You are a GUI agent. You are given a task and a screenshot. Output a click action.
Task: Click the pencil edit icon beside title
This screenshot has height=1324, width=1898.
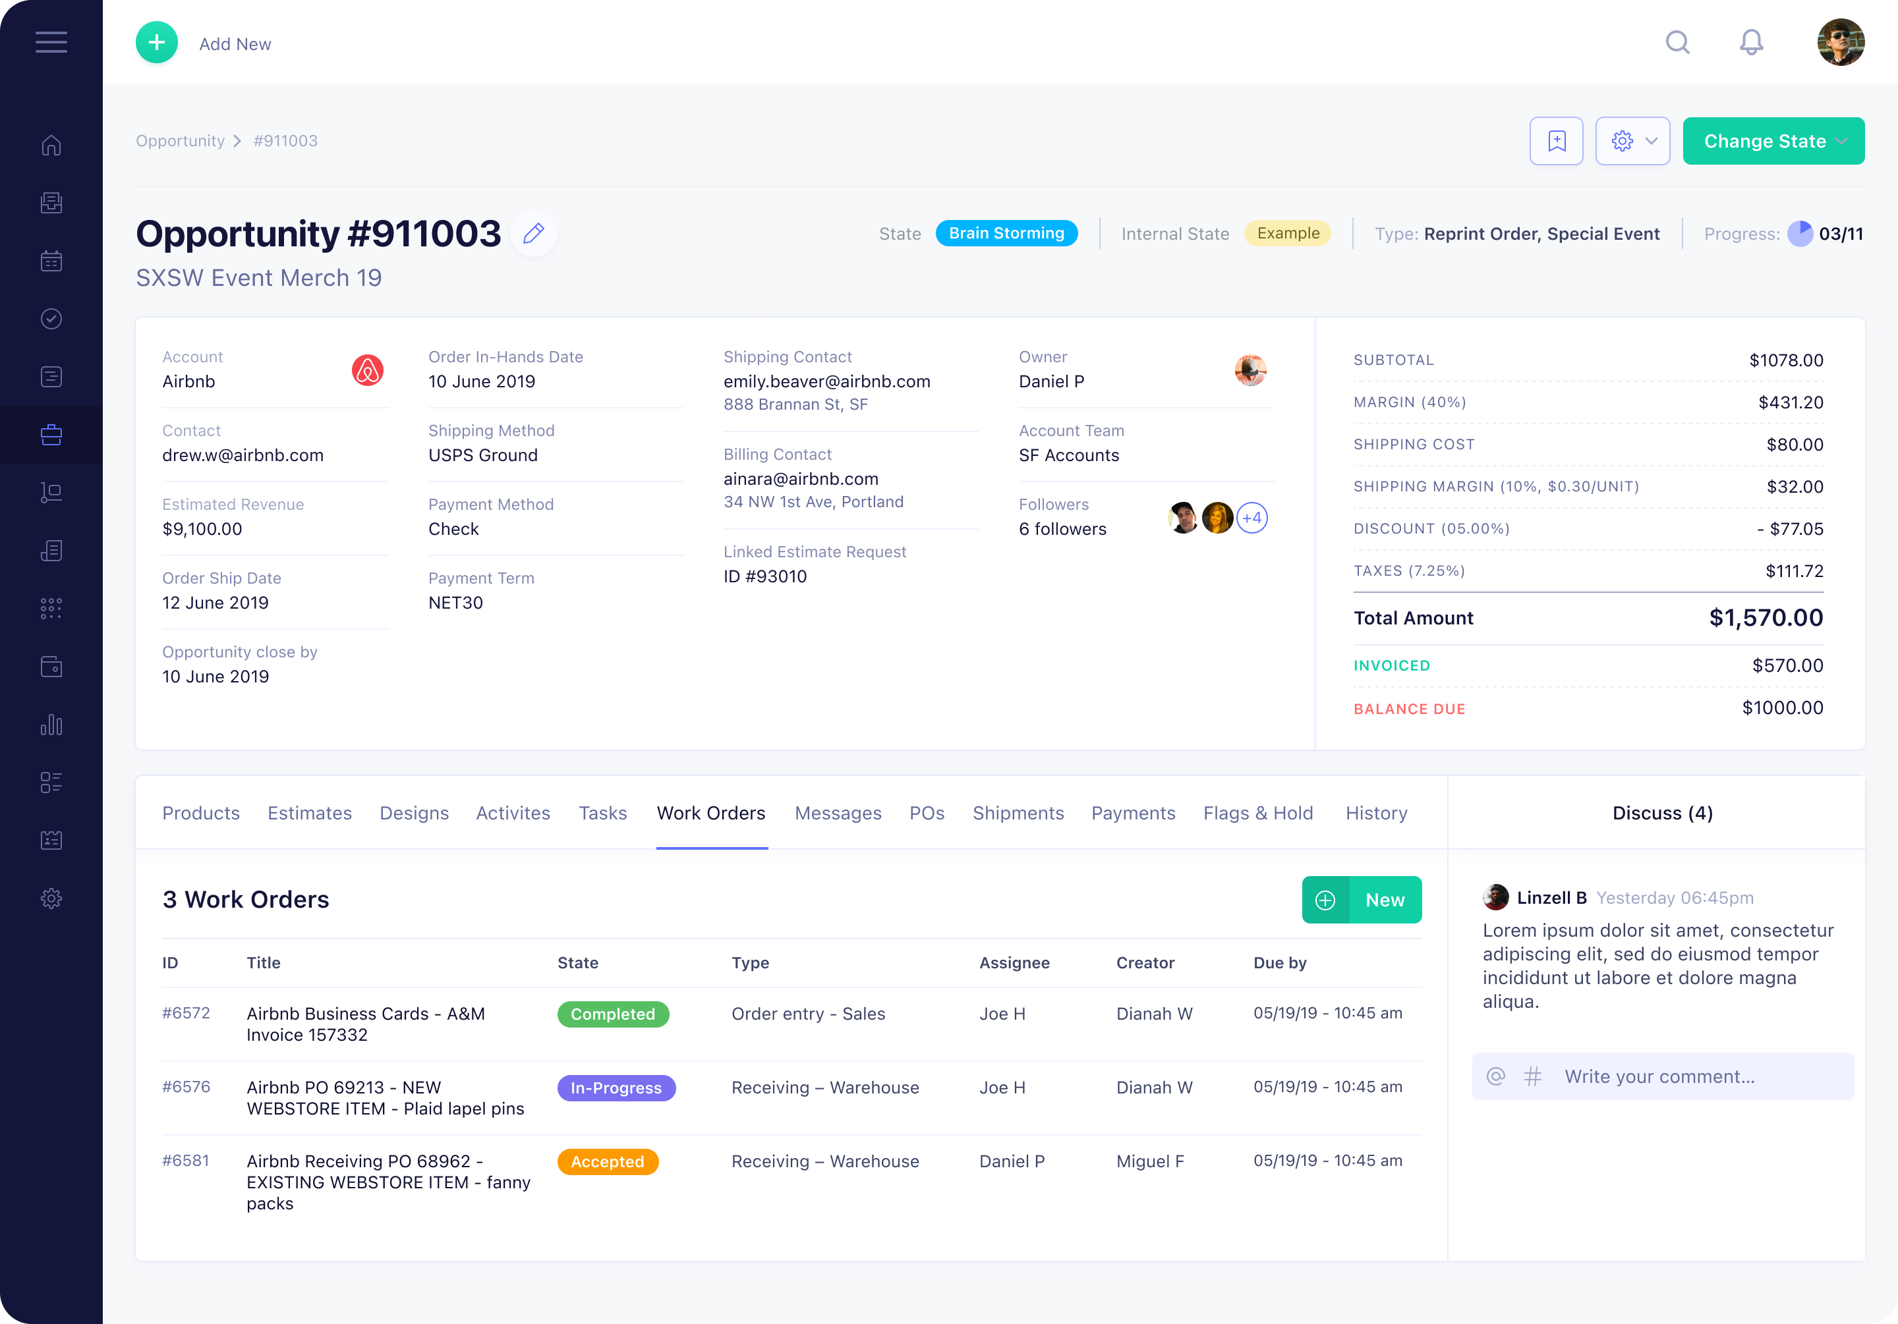click(533, 234)
